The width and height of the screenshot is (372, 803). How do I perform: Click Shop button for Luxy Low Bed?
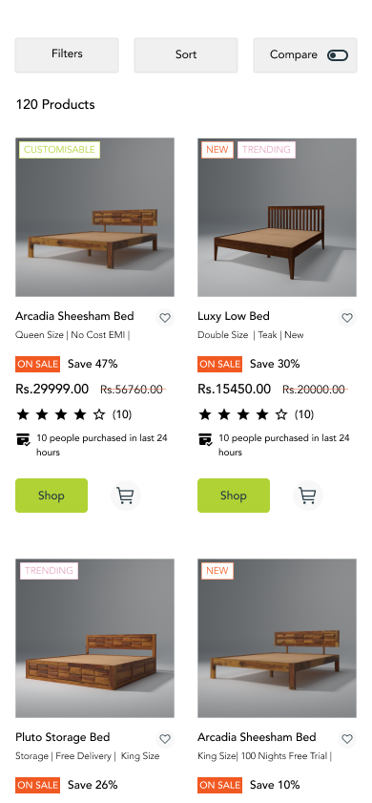[x=234, y=496]
